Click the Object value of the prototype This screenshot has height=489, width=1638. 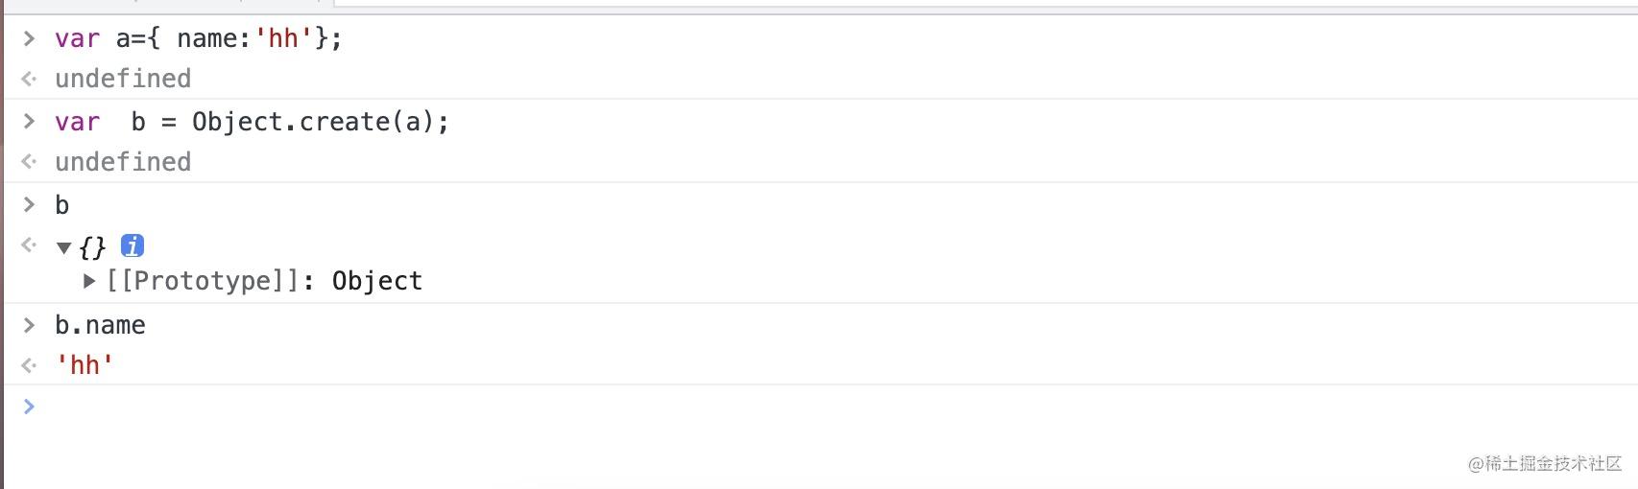[x=377, y=281]
